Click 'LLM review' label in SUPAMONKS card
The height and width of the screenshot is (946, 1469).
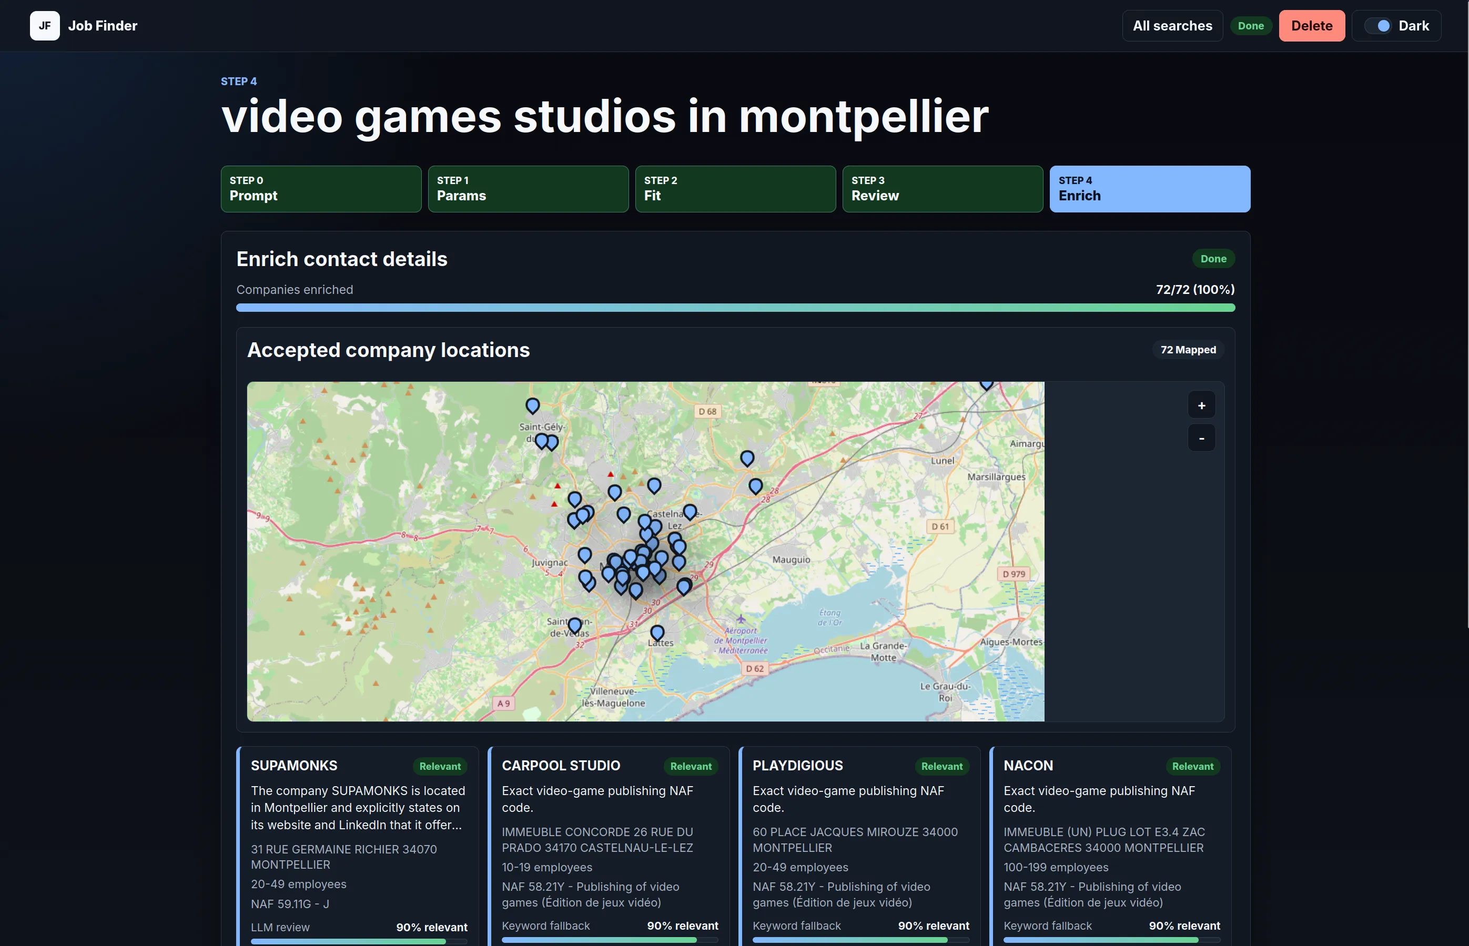tap(280, 927)
